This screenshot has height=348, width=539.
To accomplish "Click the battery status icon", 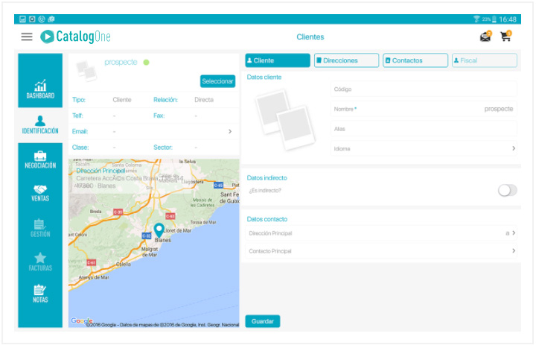I will click(x=494, y=19).
